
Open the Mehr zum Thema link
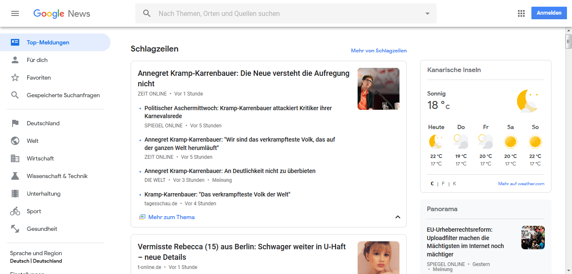tap(171, 217)
